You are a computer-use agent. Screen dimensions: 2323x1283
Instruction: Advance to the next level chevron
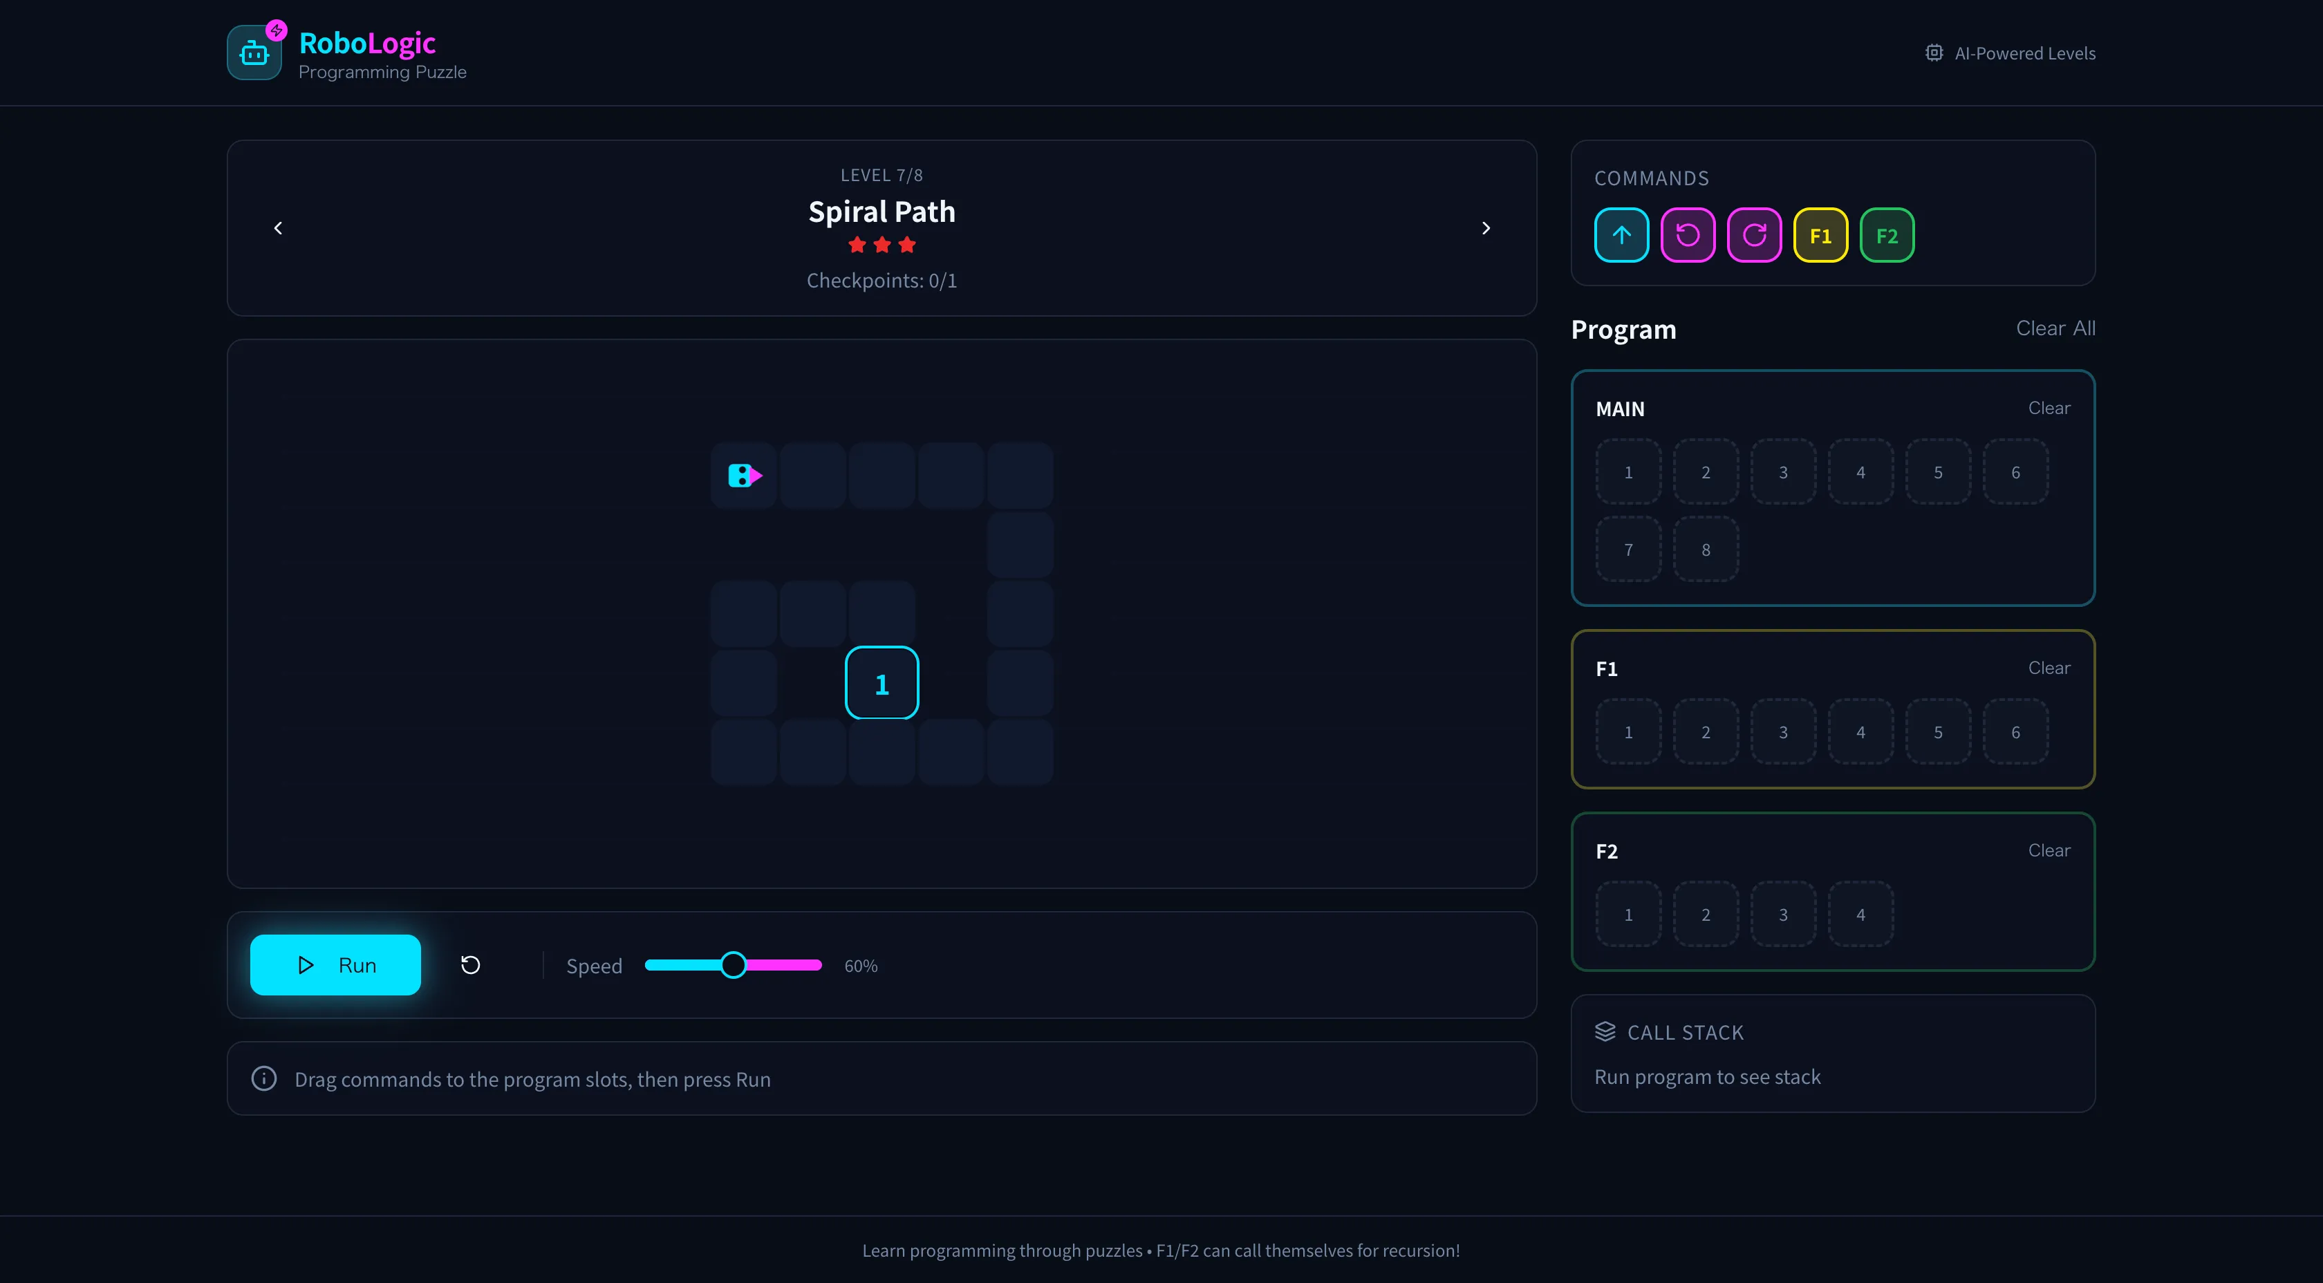[1485, 228]
